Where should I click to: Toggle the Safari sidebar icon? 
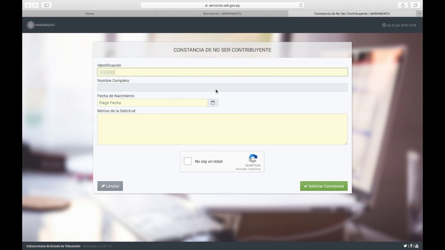pyautogui.click(x=47, y=5)
